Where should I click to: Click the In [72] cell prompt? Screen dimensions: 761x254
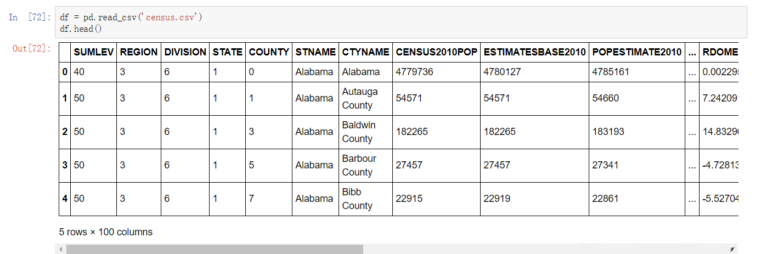30,18
